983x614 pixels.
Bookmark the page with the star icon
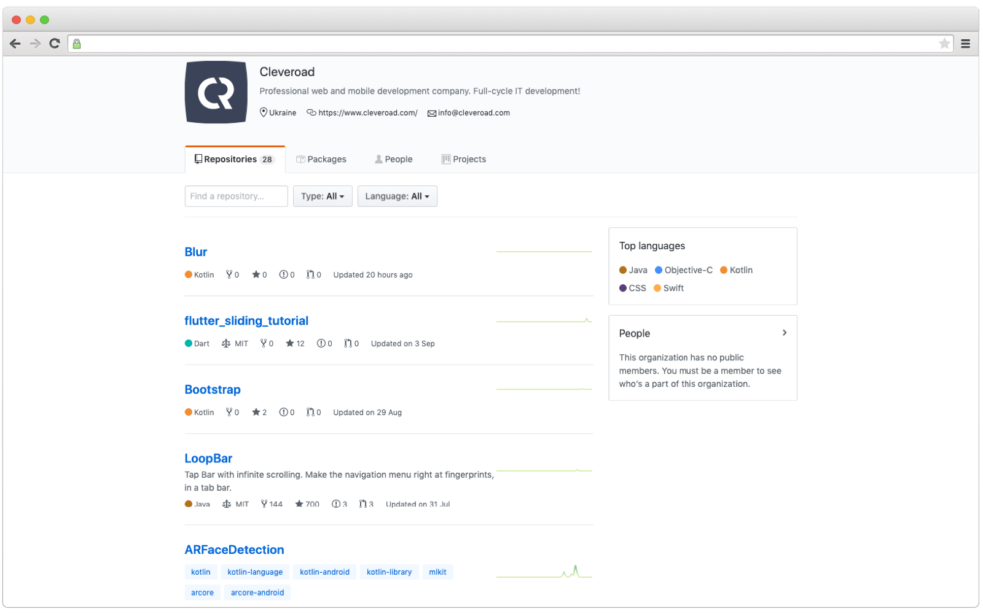click(944, 44)
